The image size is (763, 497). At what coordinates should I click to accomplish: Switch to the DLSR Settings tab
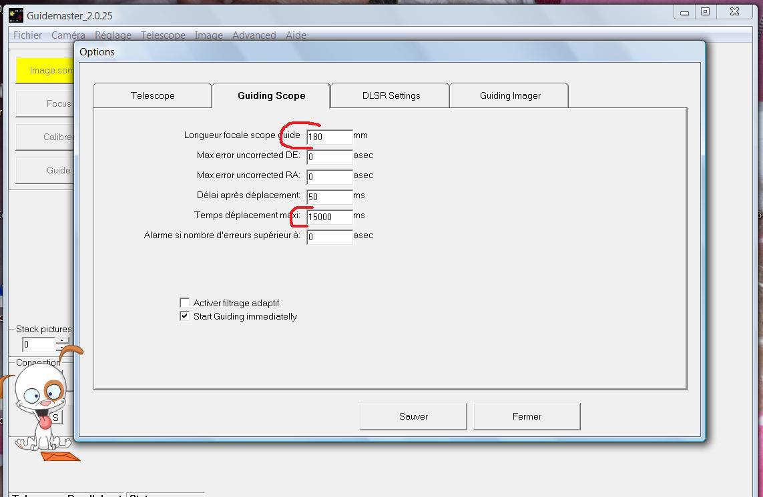(391, 96)
